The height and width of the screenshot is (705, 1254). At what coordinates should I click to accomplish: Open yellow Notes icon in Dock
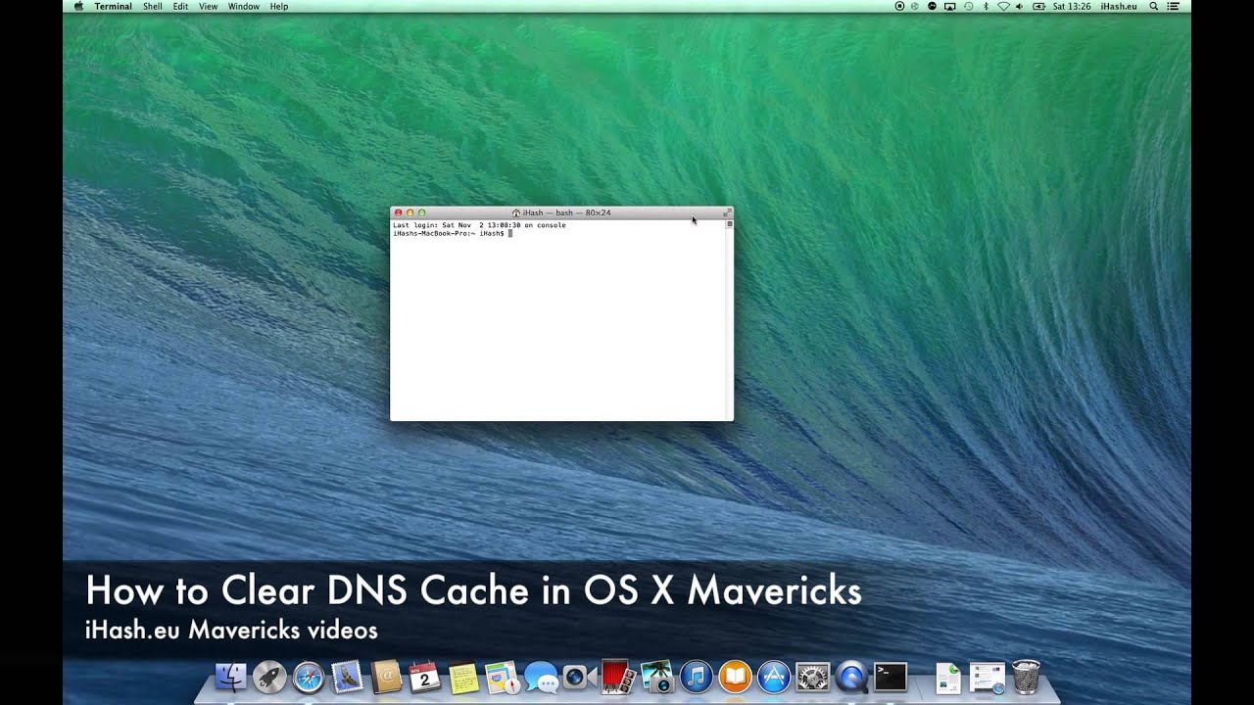(x=463, y=677)
